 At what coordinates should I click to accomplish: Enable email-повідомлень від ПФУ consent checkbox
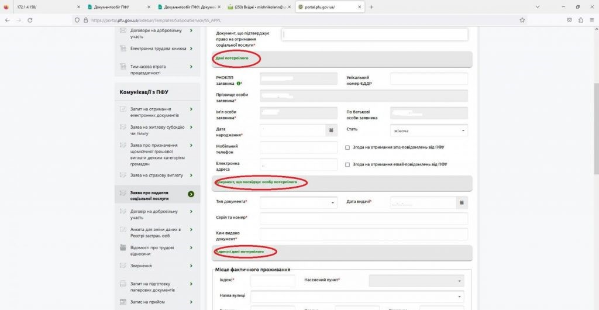[347, 164]
